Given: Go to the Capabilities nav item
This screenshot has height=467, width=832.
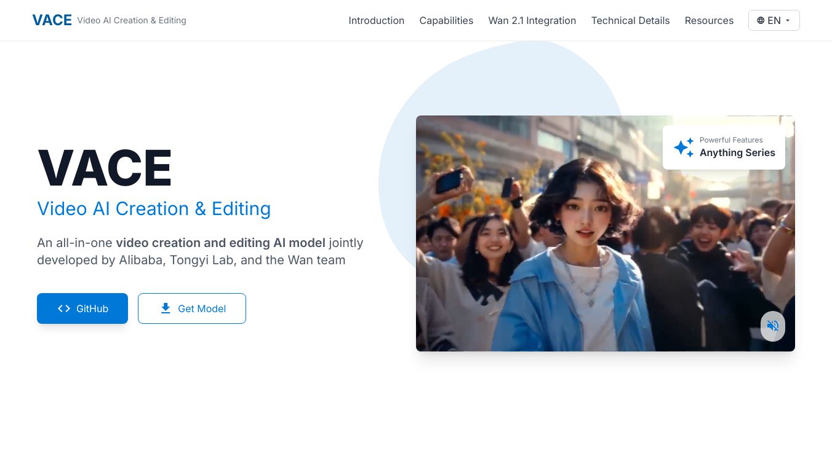Looking at the screenshot, I should [x=446, y=20].
